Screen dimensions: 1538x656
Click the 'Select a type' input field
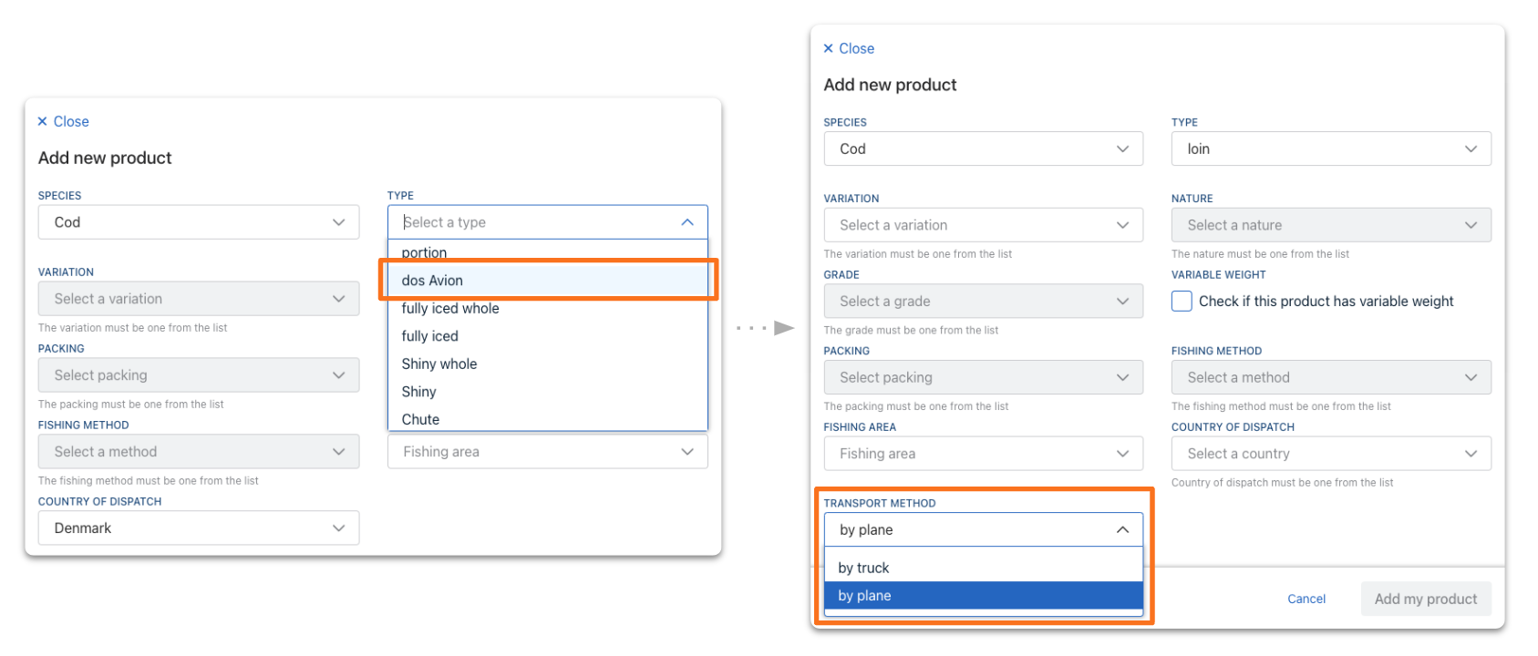[x=533, y=222]
